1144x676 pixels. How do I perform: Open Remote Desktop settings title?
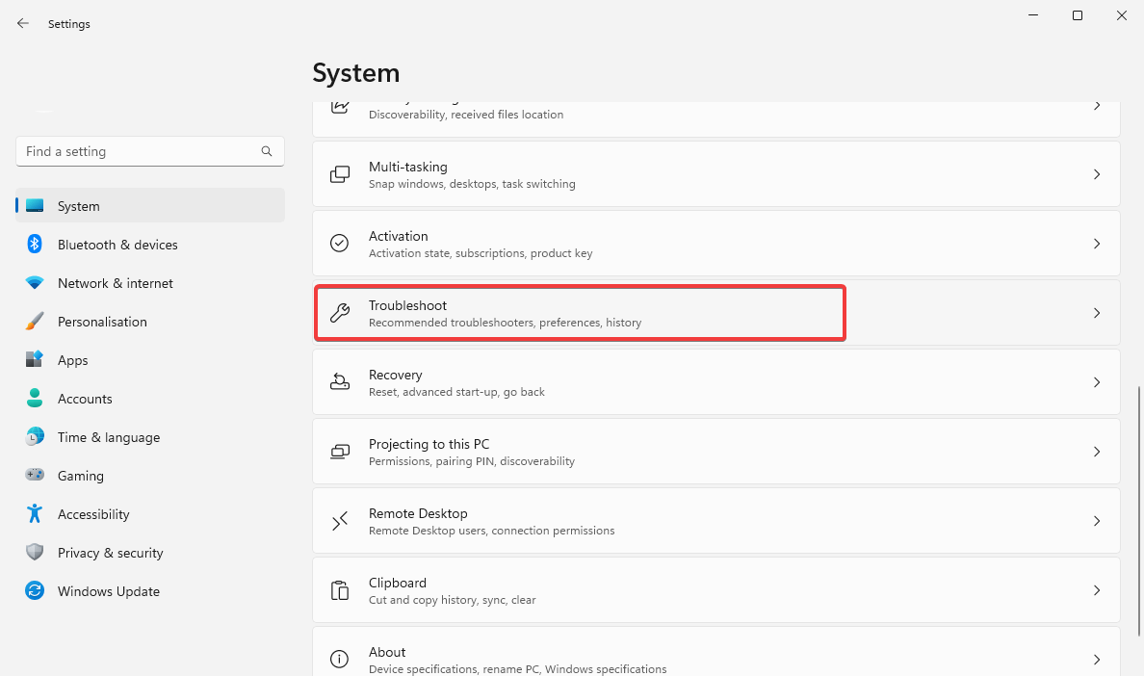click(x=417, y=513)
